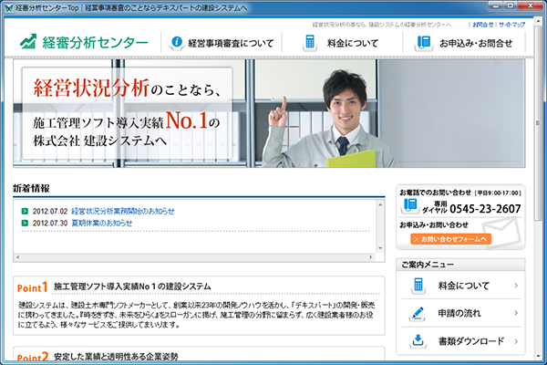Click the calculator icon in the ご案内メニュー sidebar
The width and height of the screenshot is (547, 365).
click(x=418, y=286)
